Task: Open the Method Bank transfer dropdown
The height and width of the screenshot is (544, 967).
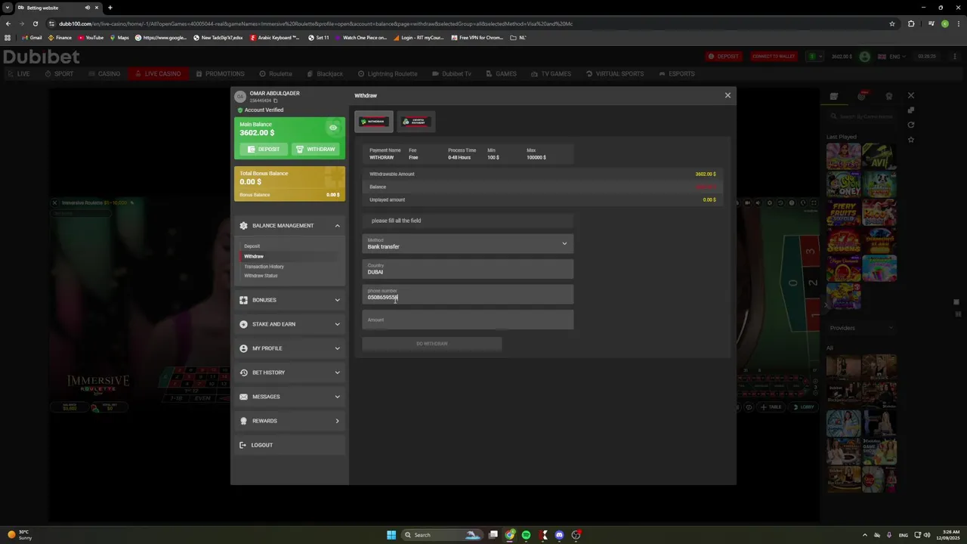Action: (468, 243)
